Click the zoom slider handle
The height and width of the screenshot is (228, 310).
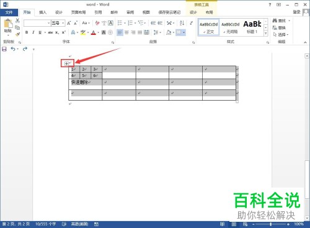(x=271, y=224)
